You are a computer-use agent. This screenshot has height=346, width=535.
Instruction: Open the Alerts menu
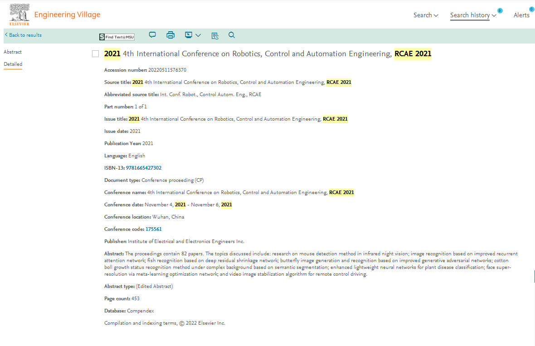(x=521, y=15)
